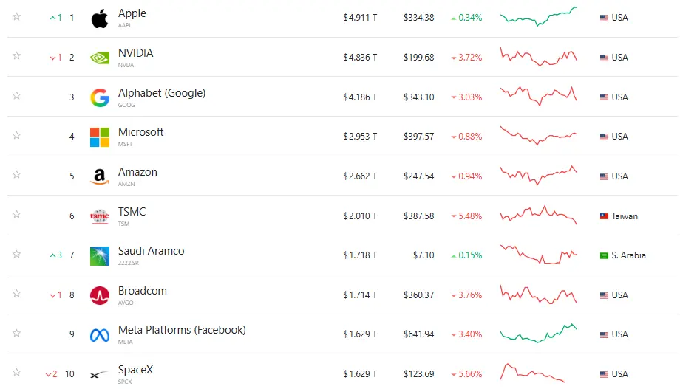This screenshot has height=389, width=680.
Task: Click the Alphabet (Google) company name
Action: click(x=162, y=93)
